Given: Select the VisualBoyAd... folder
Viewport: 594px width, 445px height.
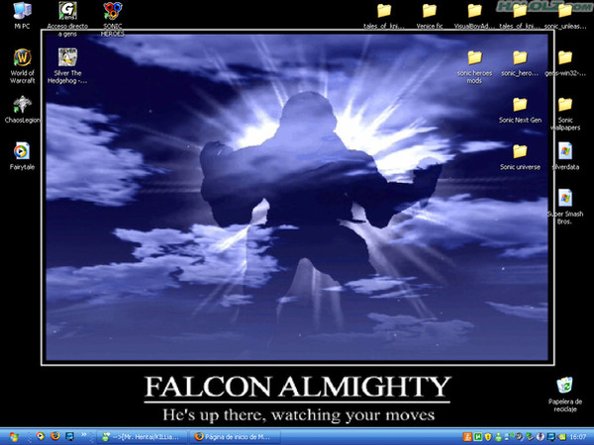Looking at the screenshot, I should [474, 16].
